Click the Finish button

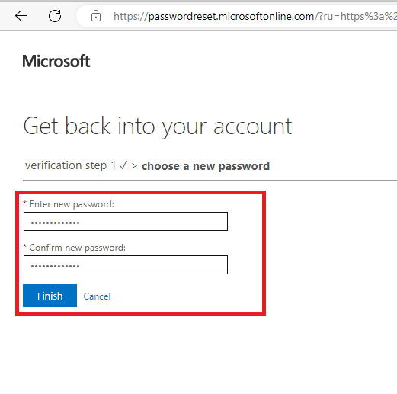[x=50, y=296]
